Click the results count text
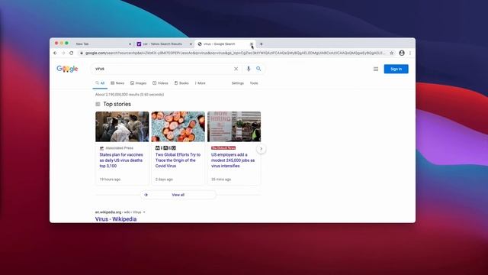 coord(130,95)
